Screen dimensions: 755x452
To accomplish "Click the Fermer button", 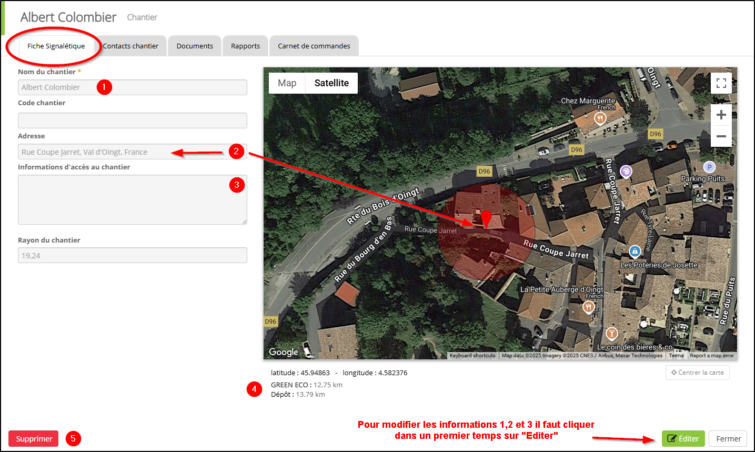I will [x=728, y=438].
